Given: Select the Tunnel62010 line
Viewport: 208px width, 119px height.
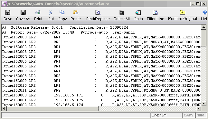Looking at the screenshot, I should click(x=101, y=85).
